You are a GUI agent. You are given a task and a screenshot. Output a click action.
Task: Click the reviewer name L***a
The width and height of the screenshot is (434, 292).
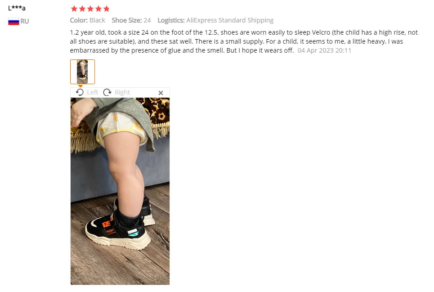(17, 8)
